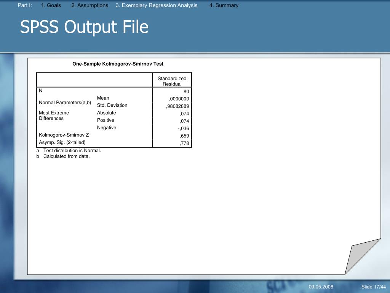
Task: Click the date 09.05.2008
Action: pyautogui.click(x=321, y=287)
